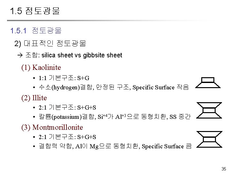Click the Montmorillonite structure diagram

(x=208, y=138)
